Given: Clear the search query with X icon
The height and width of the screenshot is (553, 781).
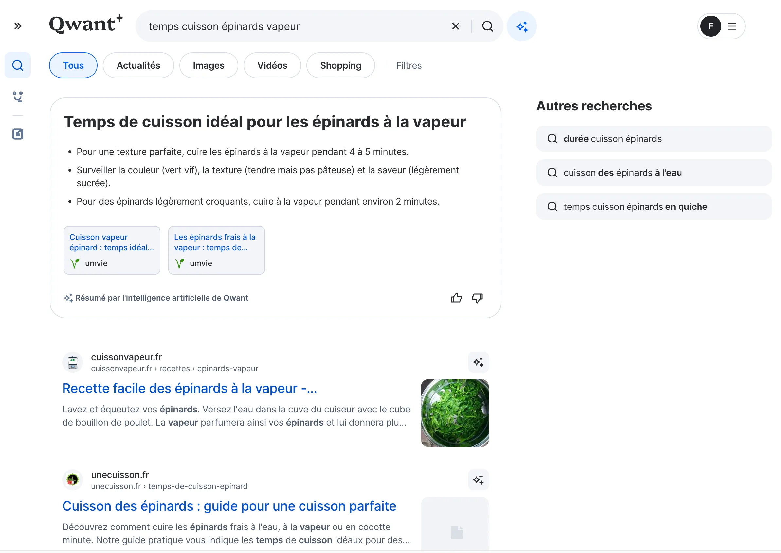Looking at the screenshot, I should (455, 26).
